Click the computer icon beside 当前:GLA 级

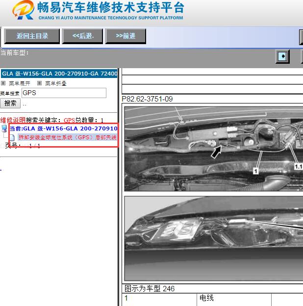tap(4, 128)
